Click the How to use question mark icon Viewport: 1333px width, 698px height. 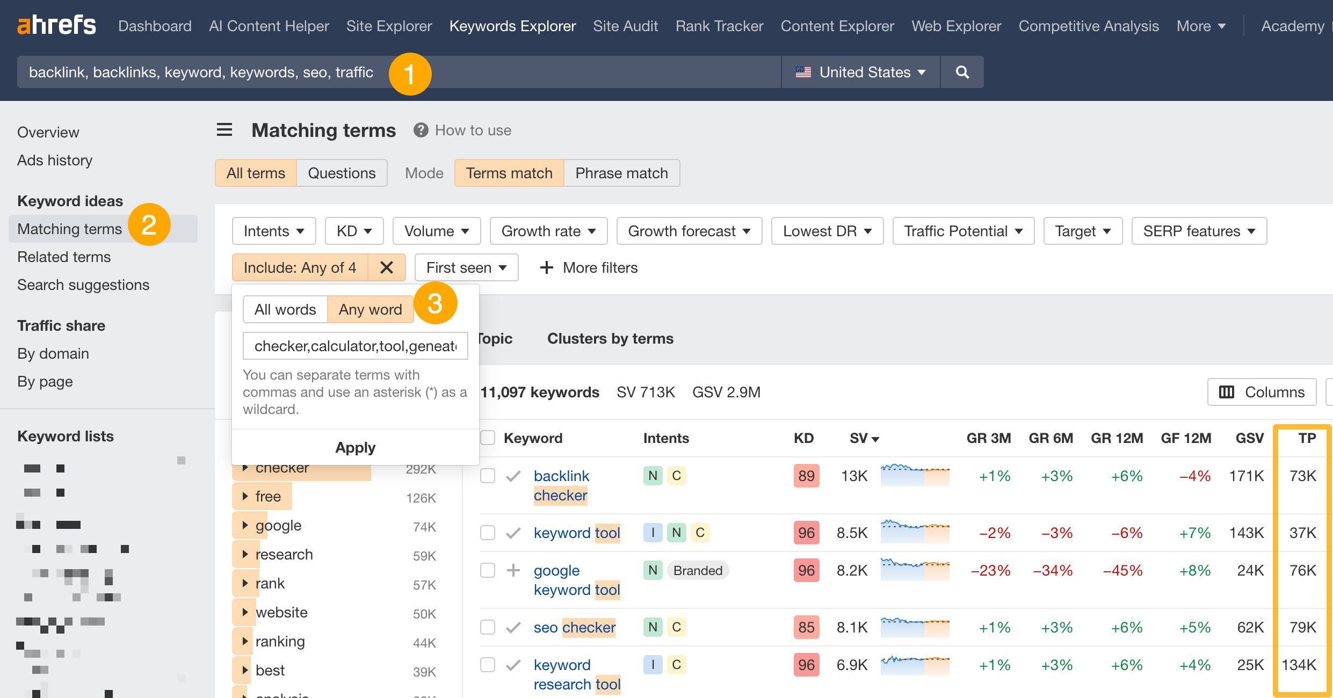tap(421, 129)
